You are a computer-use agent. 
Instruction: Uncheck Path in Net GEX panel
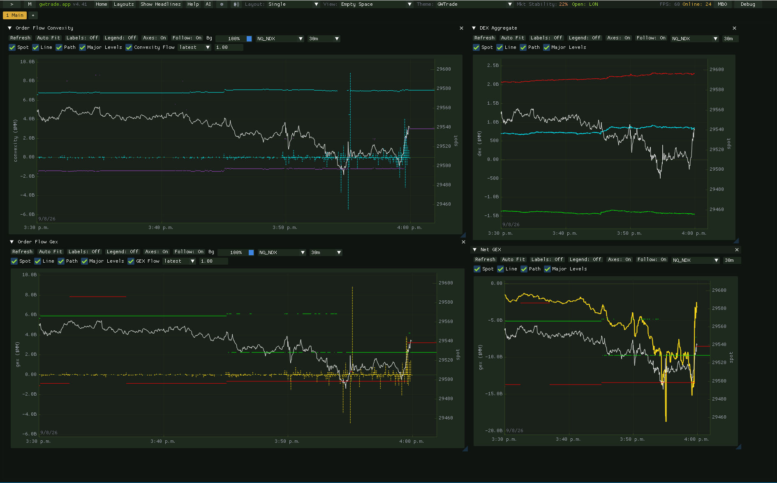coord(524,269)
